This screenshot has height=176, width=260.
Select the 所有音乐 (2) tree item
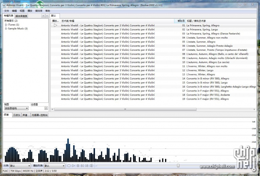tap(11, 21)
